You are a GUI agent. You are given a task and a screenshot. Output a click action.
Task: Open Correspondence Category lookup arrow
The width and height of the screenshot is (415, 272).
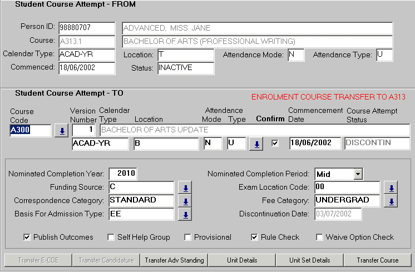(186, 201)
